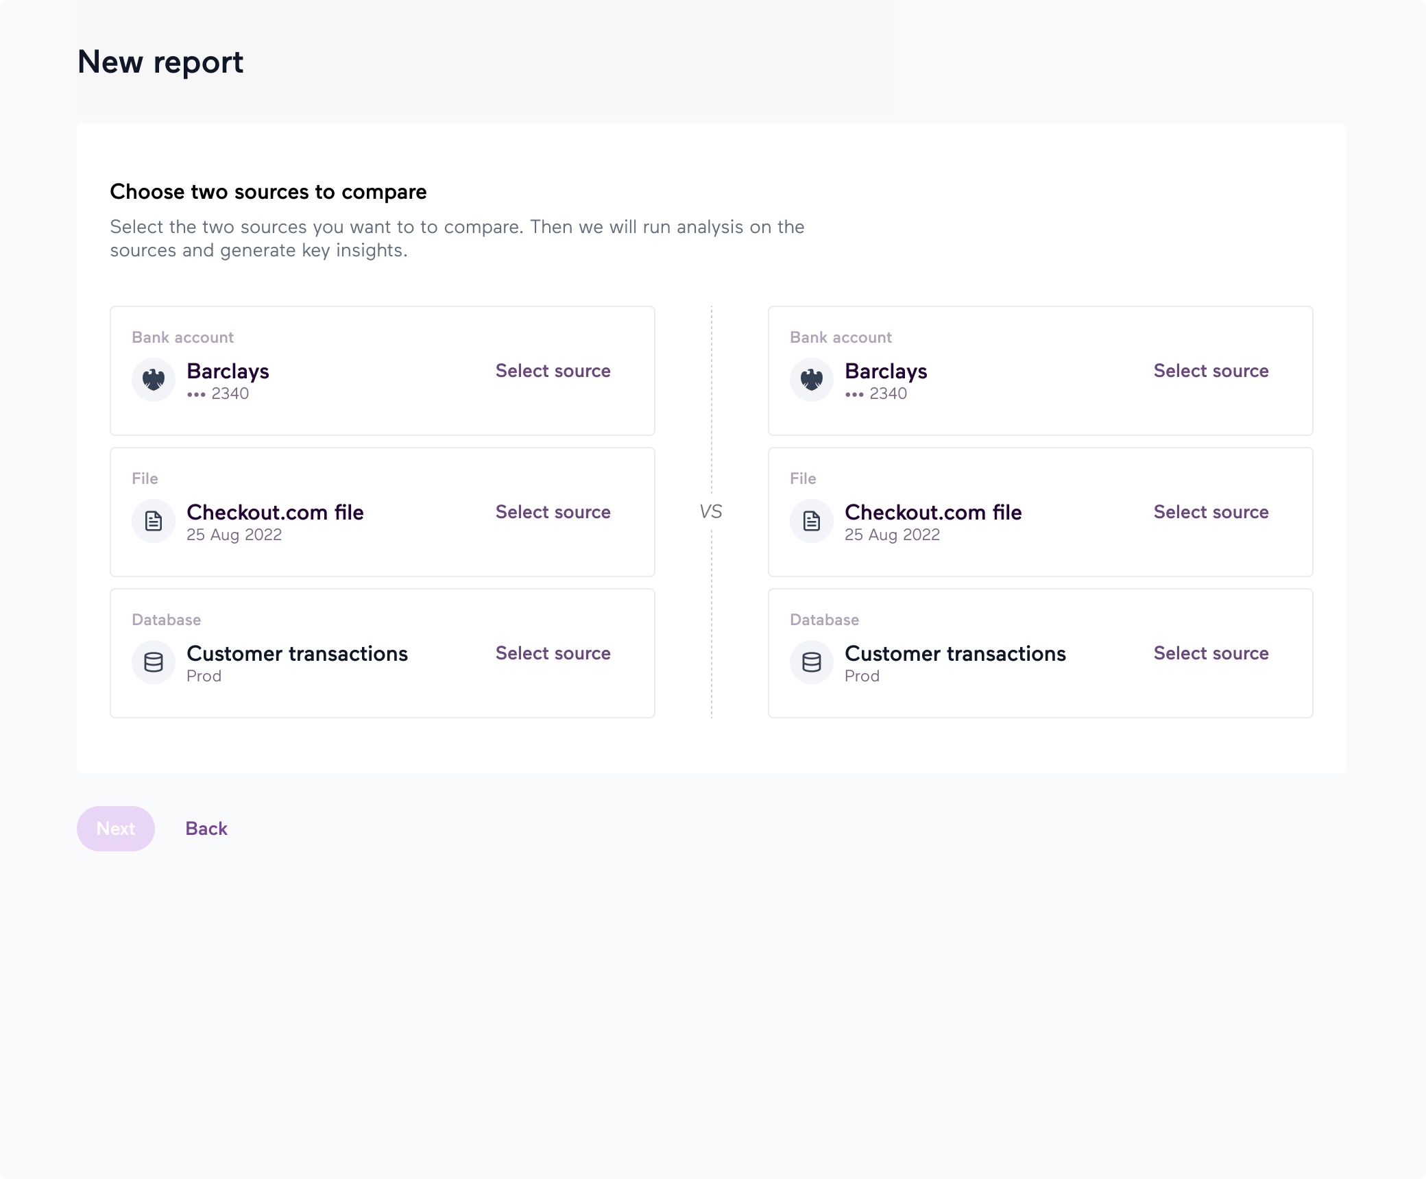
Task: Click the right Customer transactions title
Action: (955, 654)
